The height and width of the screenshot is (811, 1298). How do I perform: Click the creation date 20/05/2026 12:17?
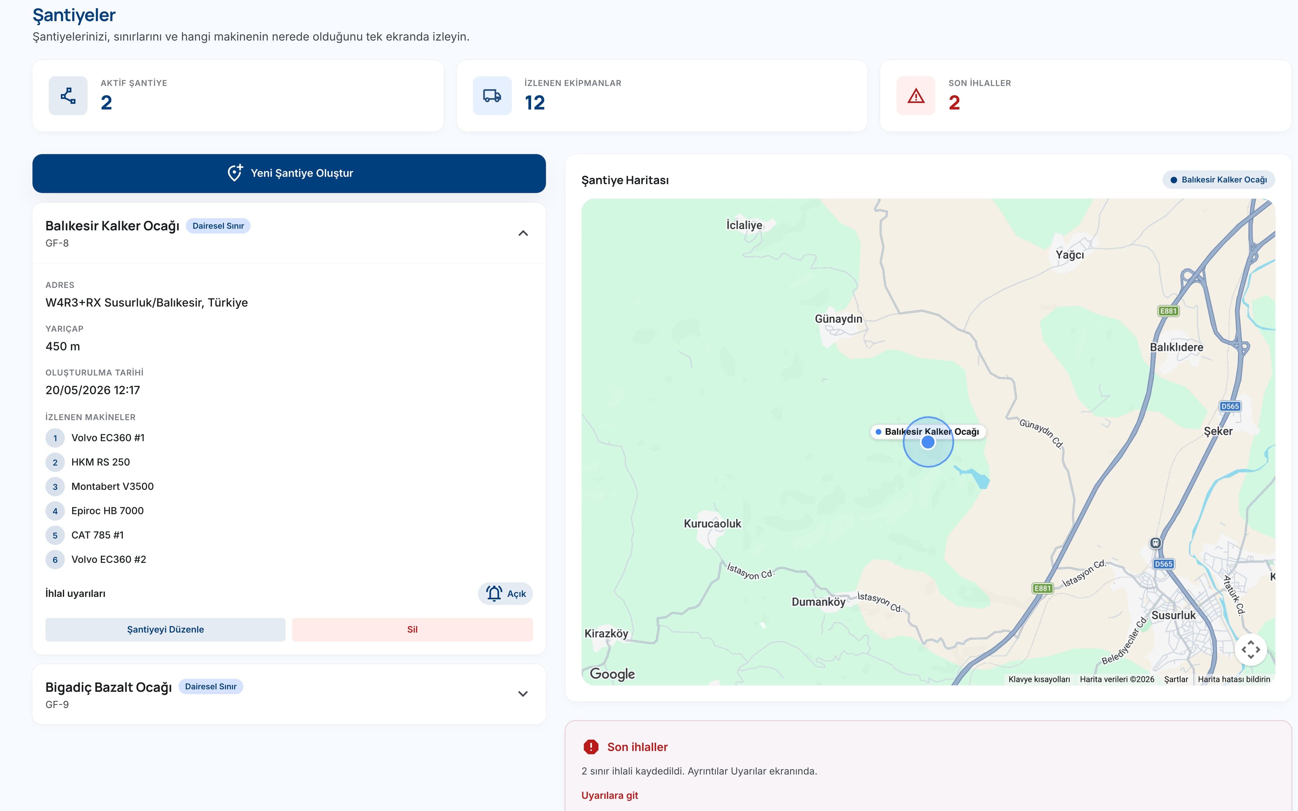click(x=93, y=390)
